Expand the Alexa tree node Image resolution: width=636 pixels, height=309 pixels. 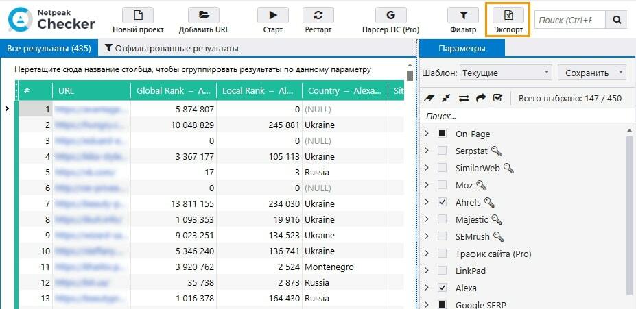coord(426,288)
